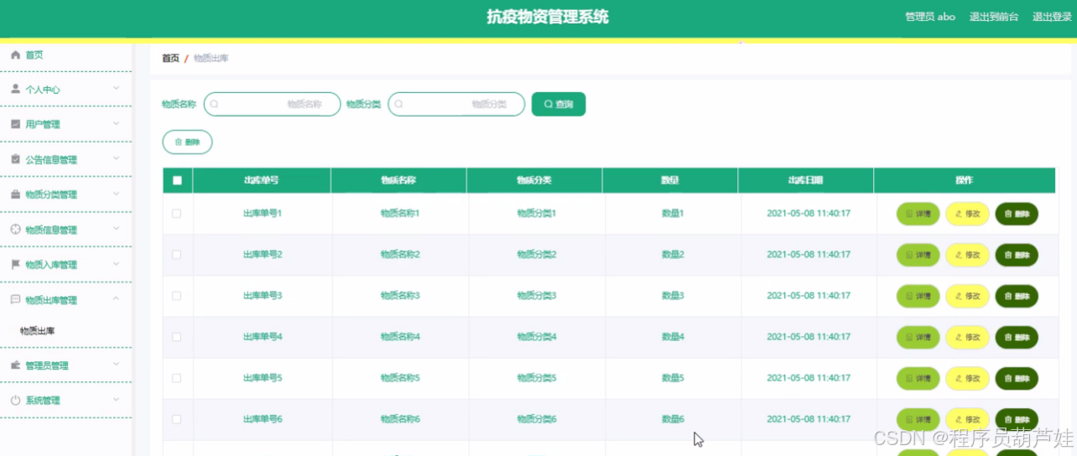Click the home icon beside 首页
The width and height of the screenshot is (1077, 456).
tap(15, 55)
